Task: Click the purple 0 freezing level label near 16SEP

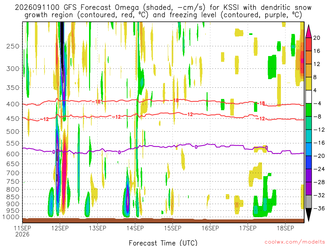Action: [196, 147]
